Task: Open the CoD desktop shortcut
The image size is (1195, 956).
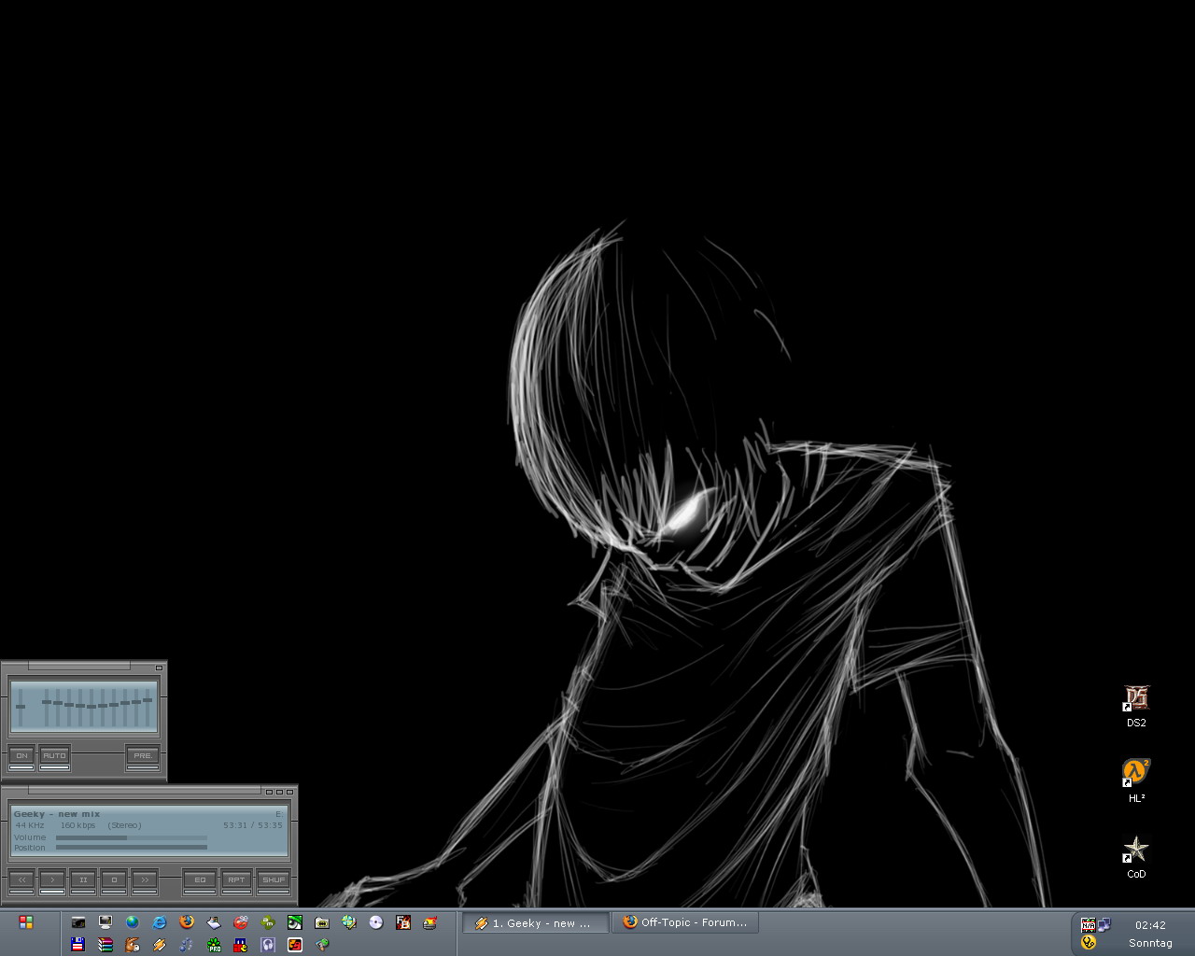Action: click(1136, 857)
